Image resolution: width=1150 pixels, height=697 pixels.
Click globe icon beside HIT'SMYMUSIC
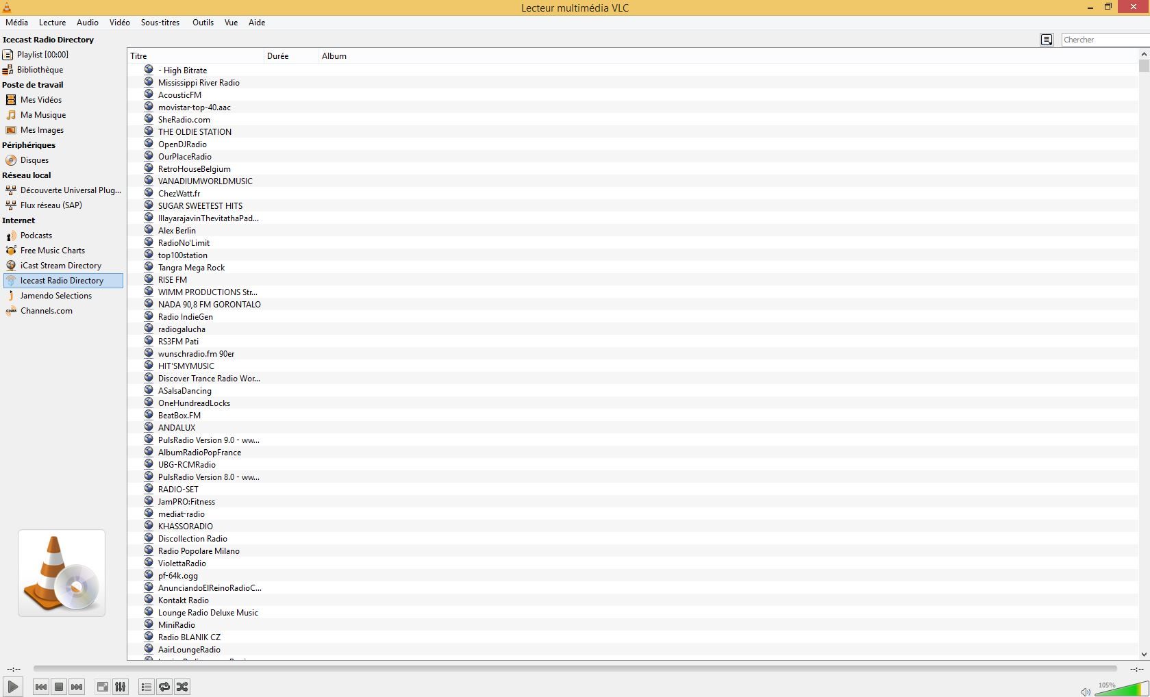[x=149, y=366]
